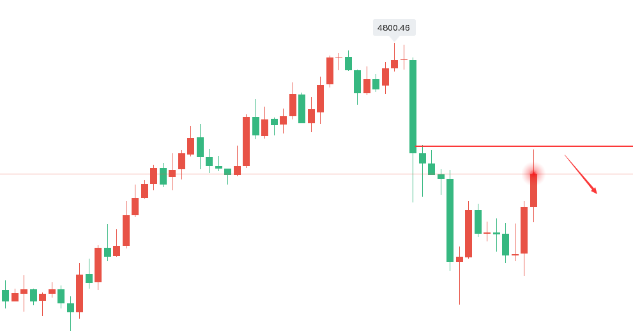Click the red downward-pointing trend arrow
633x334 pixels.
click(580, 173)
